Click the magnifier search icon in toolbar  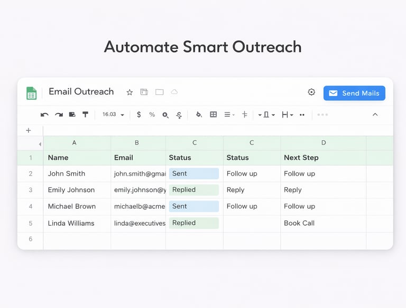pyautogui.click(x=165, y=115)
